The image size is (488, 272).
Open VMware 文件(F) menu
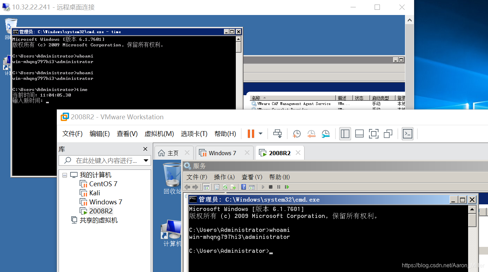tap(73, 134)
